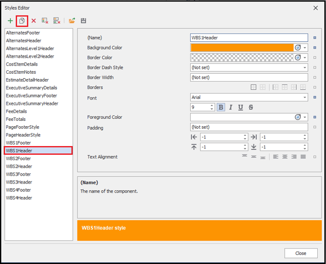Click the bottom padding spinner arrows
This screenshot has height=264, width=326.
pos(305,147)
